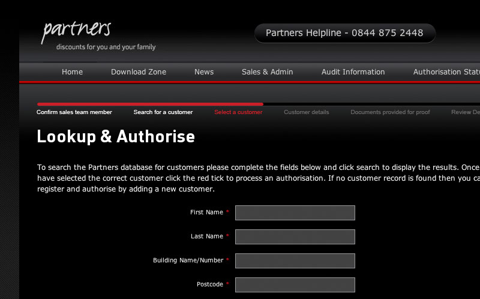Go to the Confirm sales team member step
480x299 pixels.
74,112
